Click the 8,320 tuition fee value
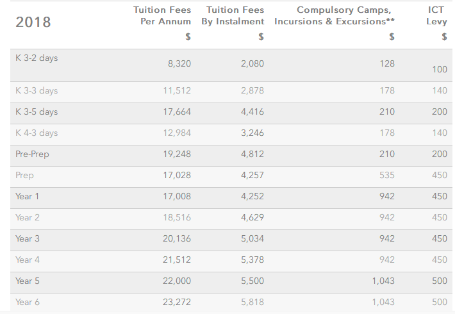 coord(179,64)
